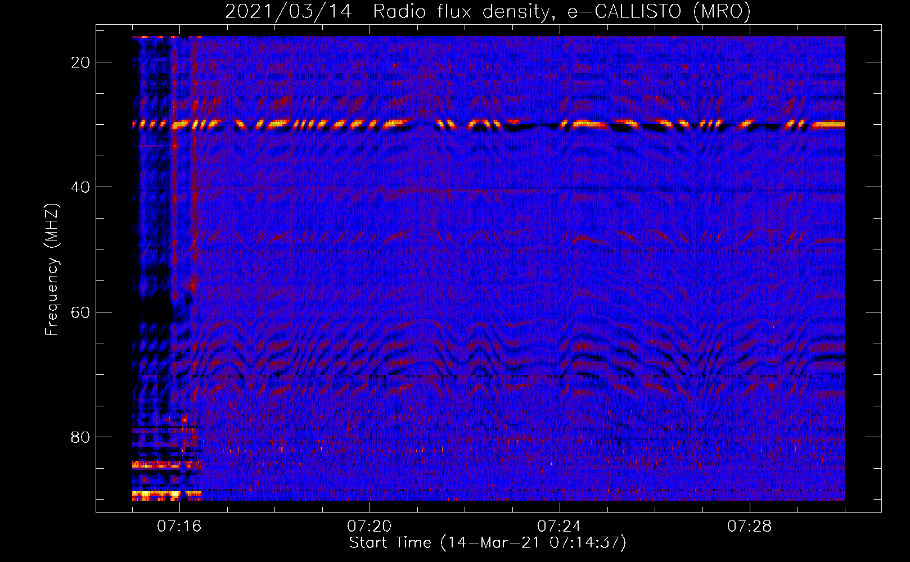Click the 60 MHz frequency tick label
This screenshot has width=910, height=562.
point(81,312)
